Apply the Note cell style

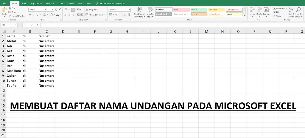234,14
